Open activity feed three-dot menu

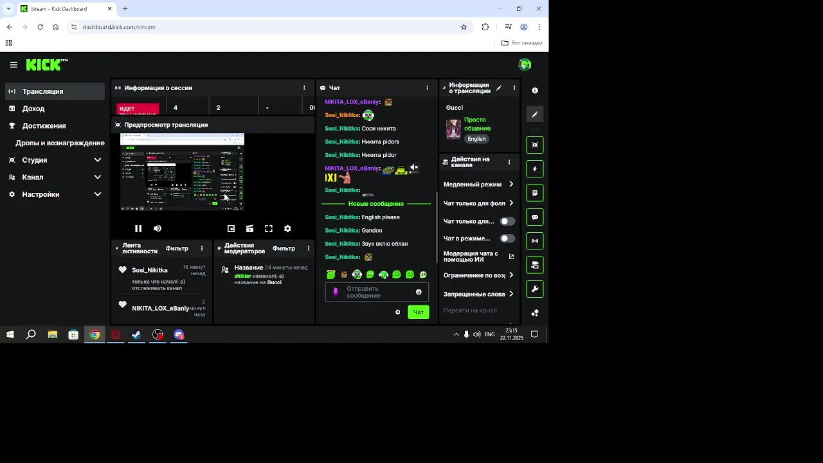point(202,248)
